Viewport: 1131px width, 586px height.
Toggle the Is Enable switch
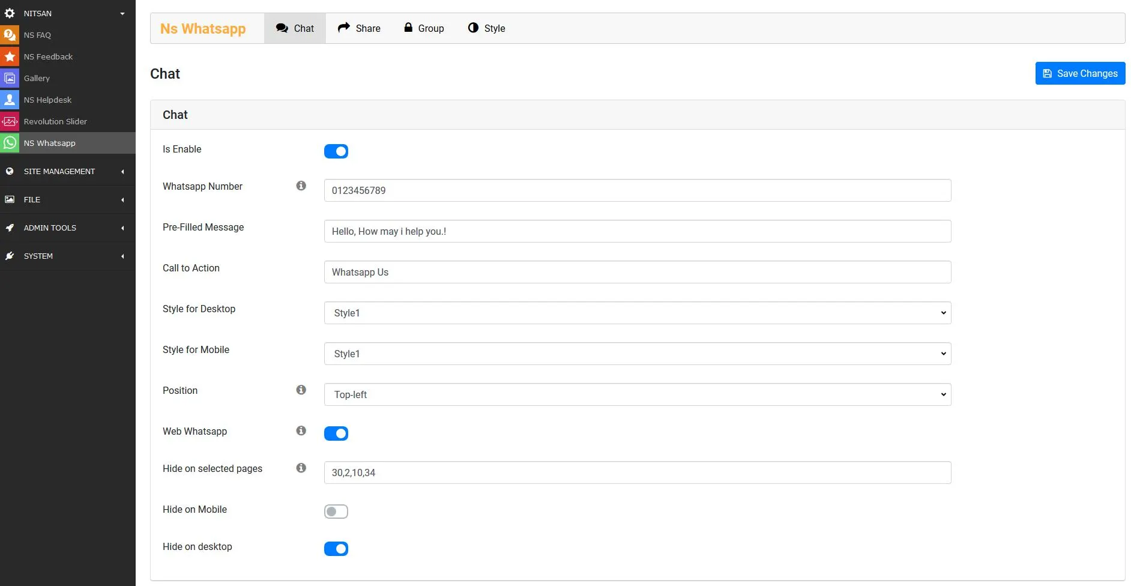coord(336,151)
